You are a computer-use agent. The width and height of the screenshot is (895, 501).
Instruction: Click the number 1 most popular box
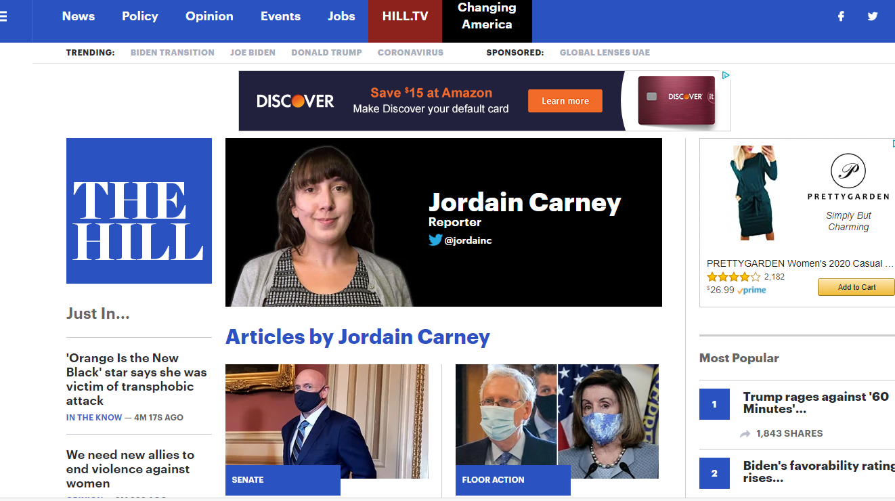pyautogui.click(x=714, y=404)
